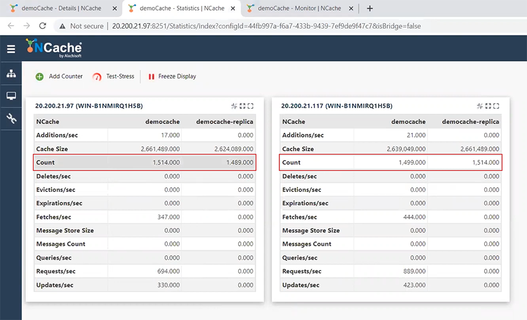
Task: Click Requests/sec value 889.000
Action: (x=415, y=271)
